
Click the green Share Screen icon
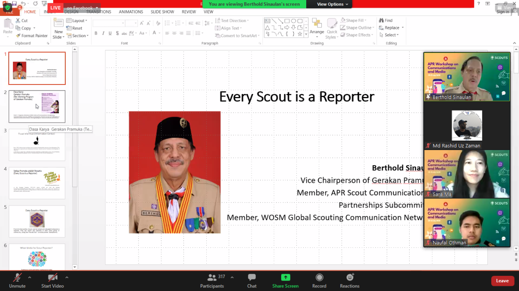click(x=285, y=278)
